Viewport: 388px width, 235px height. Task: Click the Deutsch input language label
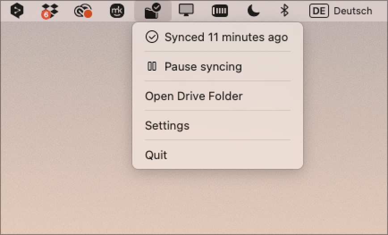(x=353, y=11)
